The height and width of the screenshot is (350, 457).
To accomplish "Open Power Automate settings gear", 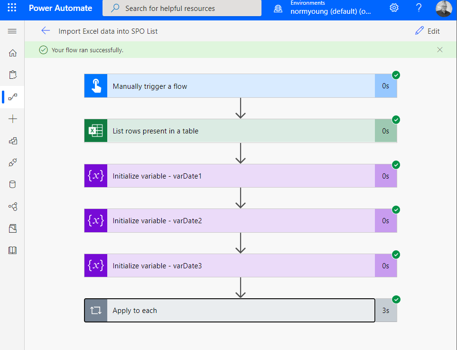I will [394, 8].
